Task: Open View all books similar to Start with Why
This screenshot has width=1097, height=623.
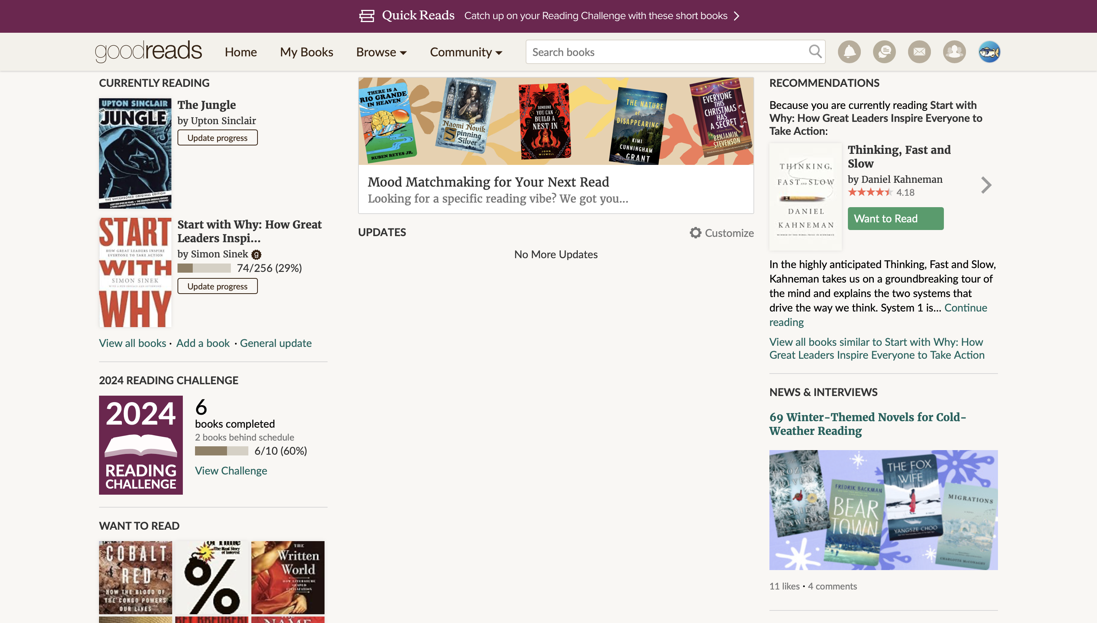Action: pyautogui.click(x=877, y=349)
